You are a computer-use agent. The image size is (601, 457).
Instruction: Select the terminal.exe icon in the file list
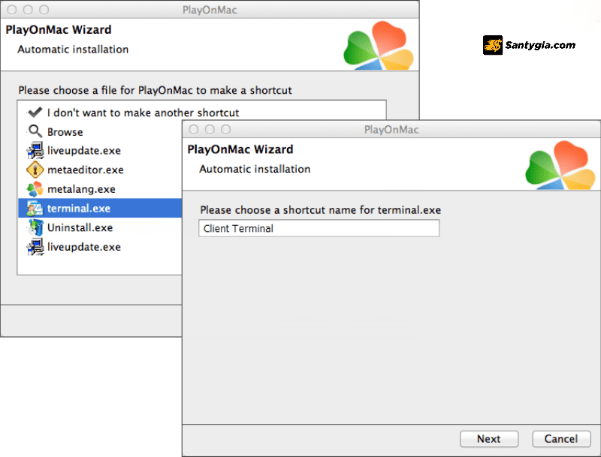35,208
